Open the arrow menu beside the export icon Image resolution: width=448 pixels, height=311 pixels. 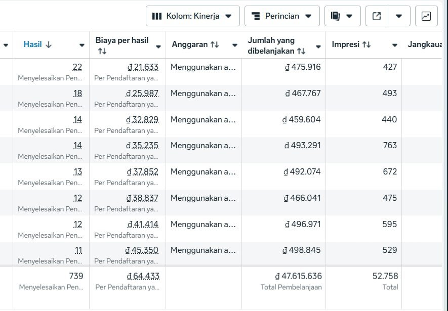click(399, 16)
